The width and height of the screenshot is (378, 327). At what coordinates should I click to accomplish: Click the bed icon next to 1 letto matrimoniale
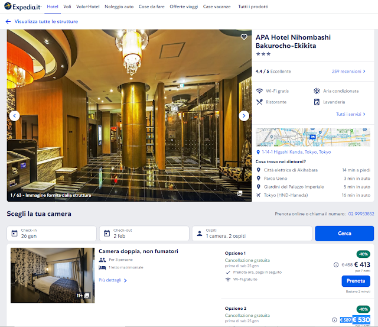pyautogui.click(x=102, y=267)
